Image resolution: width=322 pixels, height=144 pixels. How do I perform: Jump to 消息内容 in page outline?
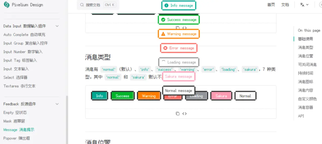pos(305,91)
